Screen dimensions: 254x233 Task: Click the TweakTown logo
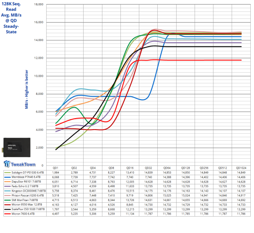pos(19,164)
